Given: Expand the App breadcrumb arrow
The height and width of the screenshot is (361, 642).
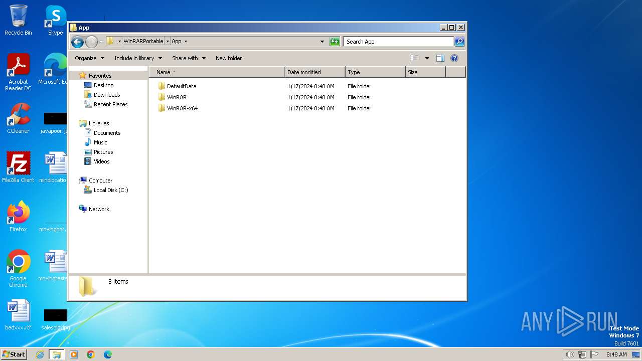Looking at the screenshot, I should click(x=186, y=41).
